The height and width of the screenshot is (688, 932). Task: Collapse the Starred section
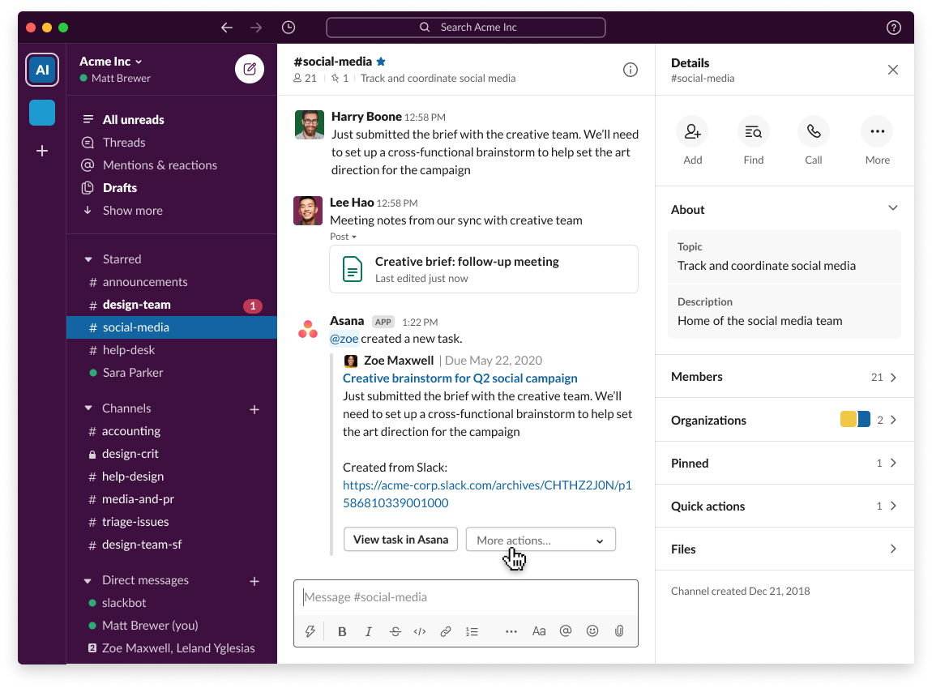pyautogui.click(x=88, y=259)
